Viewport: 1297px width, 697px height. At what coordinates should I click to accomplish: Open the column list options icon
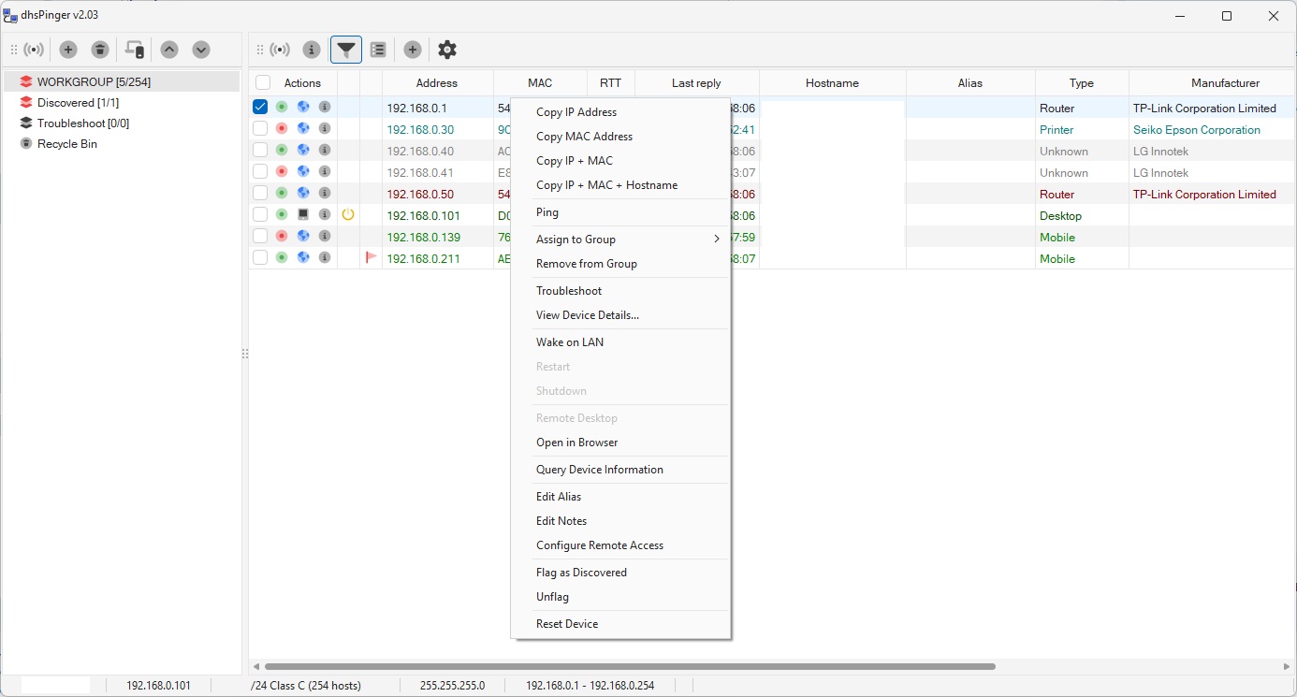(377, 50)
